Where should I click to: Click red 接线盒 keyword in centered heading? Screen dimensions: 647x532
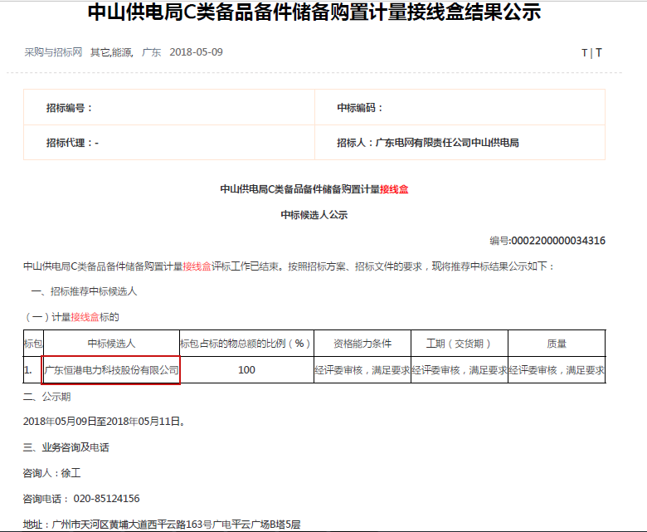[394, 189]
